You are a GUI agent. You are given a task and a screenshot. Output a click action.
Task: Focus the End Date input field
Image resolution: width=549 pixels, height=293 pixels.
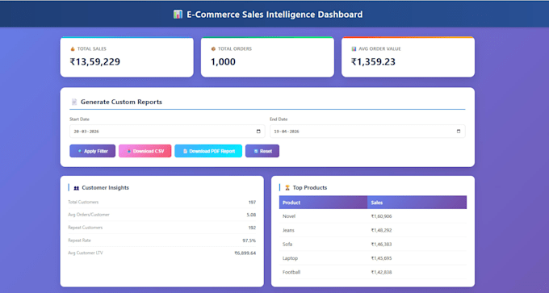click(367, 132)
